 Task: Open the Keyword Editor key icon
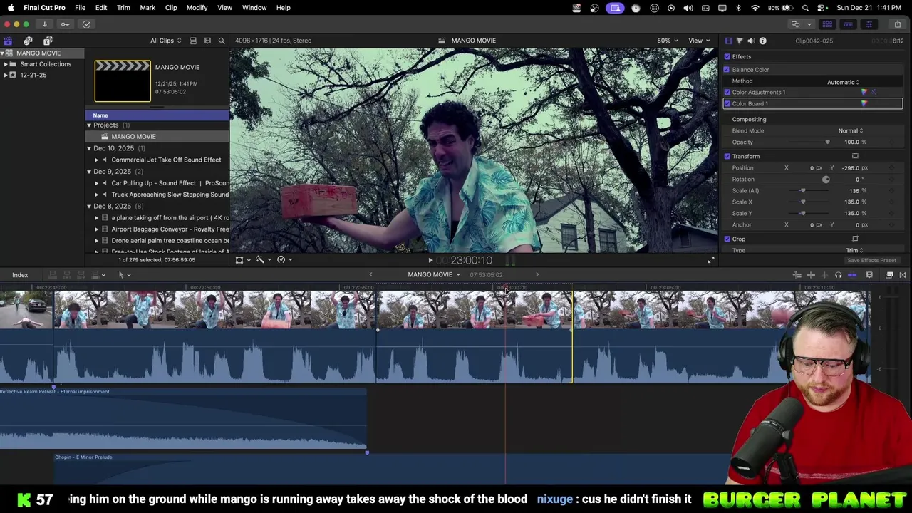pyautogui.click(x=65, y=24)
